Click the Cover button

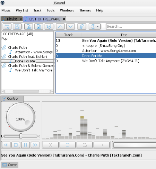tap(10, 165)
